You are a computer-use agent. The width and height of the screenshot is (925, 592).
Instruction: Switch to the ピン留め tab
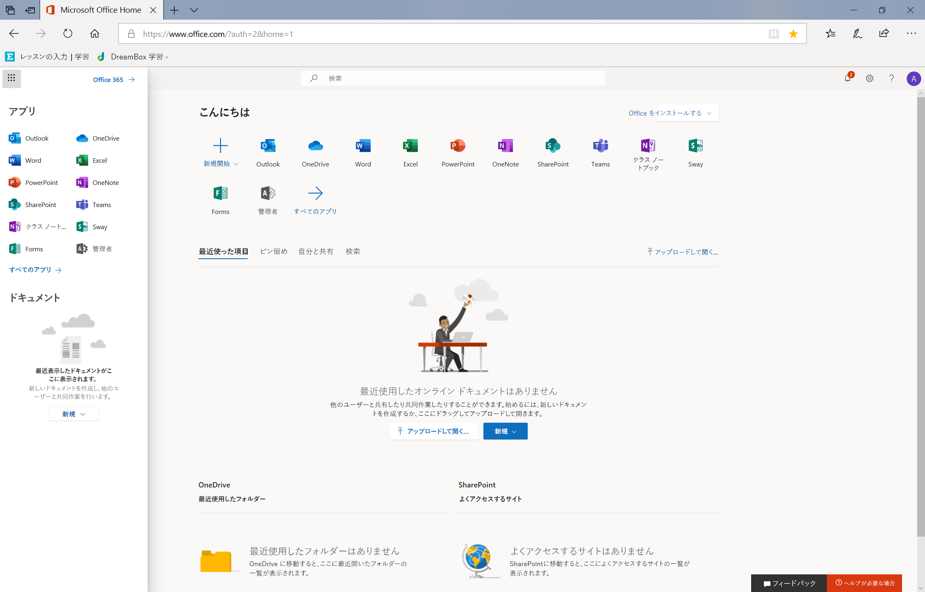274,252
